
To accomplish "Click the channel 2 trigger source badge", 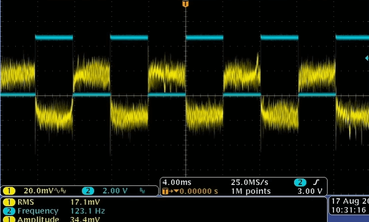I will click(x=299, y=182).
